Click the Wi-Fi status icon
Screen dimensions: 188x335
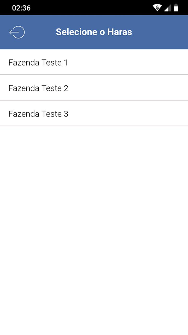point(157,8)
